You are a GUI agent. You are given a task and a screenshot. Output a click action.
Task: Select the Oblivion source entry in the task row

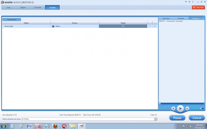57,26
